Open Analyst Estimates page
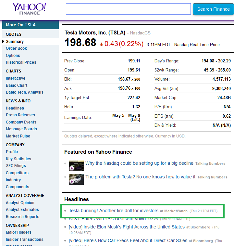The width and height of the screenshot is (234, 246). pos(22,210)
